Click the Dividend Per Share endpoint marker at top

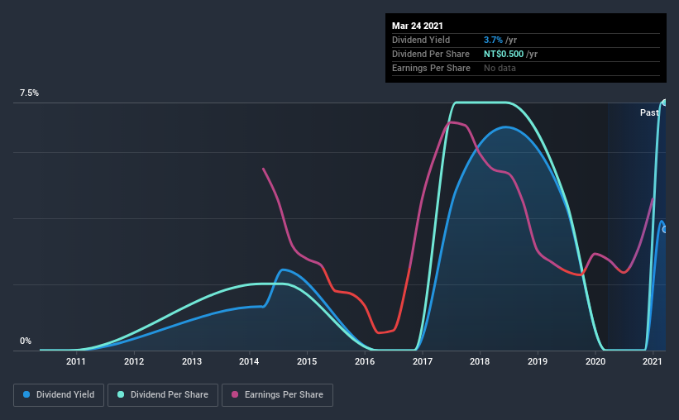point(665,103)
